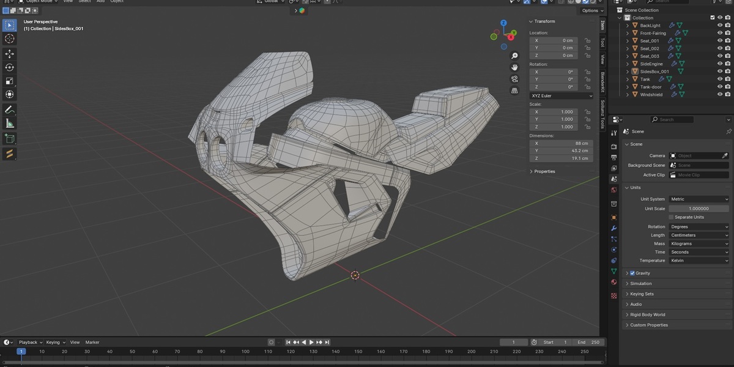Switch to the Tool sidebar tab

tap(602, 42)
